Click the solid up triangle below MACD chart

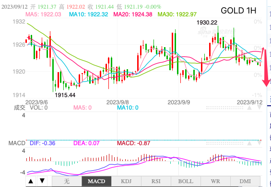(x=31, y=181)
